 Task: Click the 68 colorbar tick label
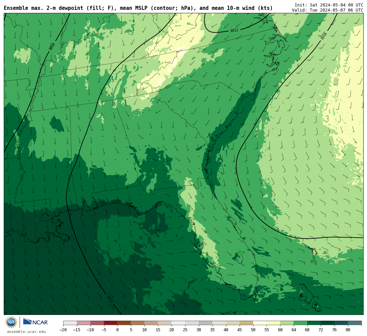[307, 330]
